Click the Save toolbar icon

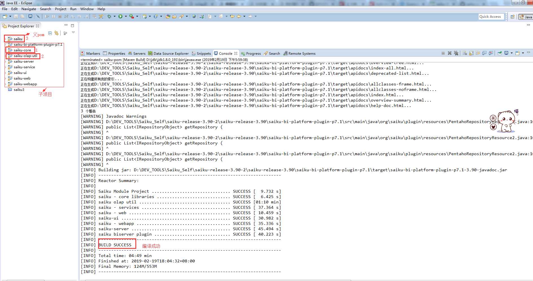click(x=16, y=16)
